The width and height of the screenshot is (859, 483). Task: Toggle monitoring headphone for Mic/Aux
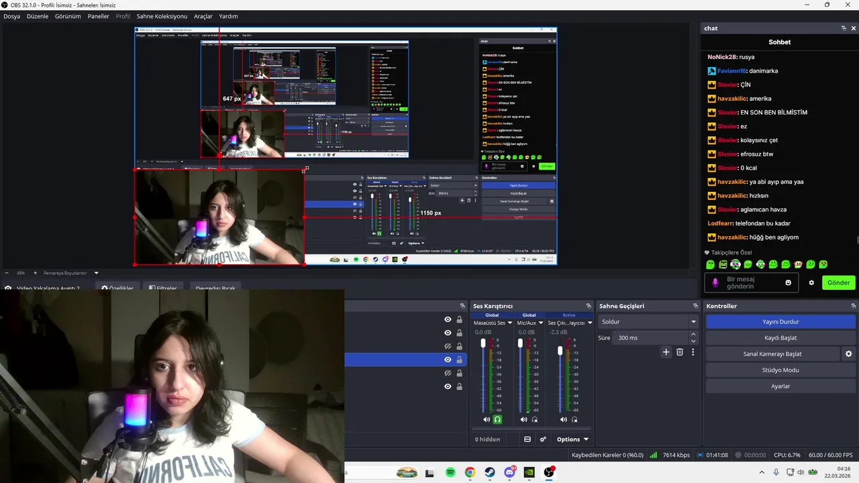[x=535, y=419]
